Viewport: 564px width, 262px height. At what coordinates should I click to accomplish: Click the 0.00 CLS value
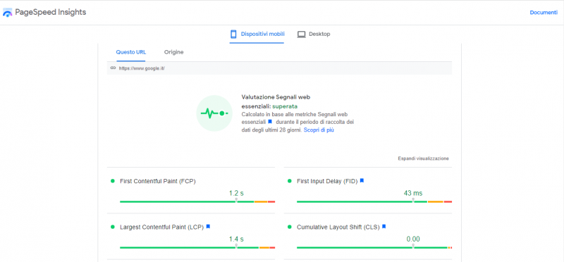point(413,239)
